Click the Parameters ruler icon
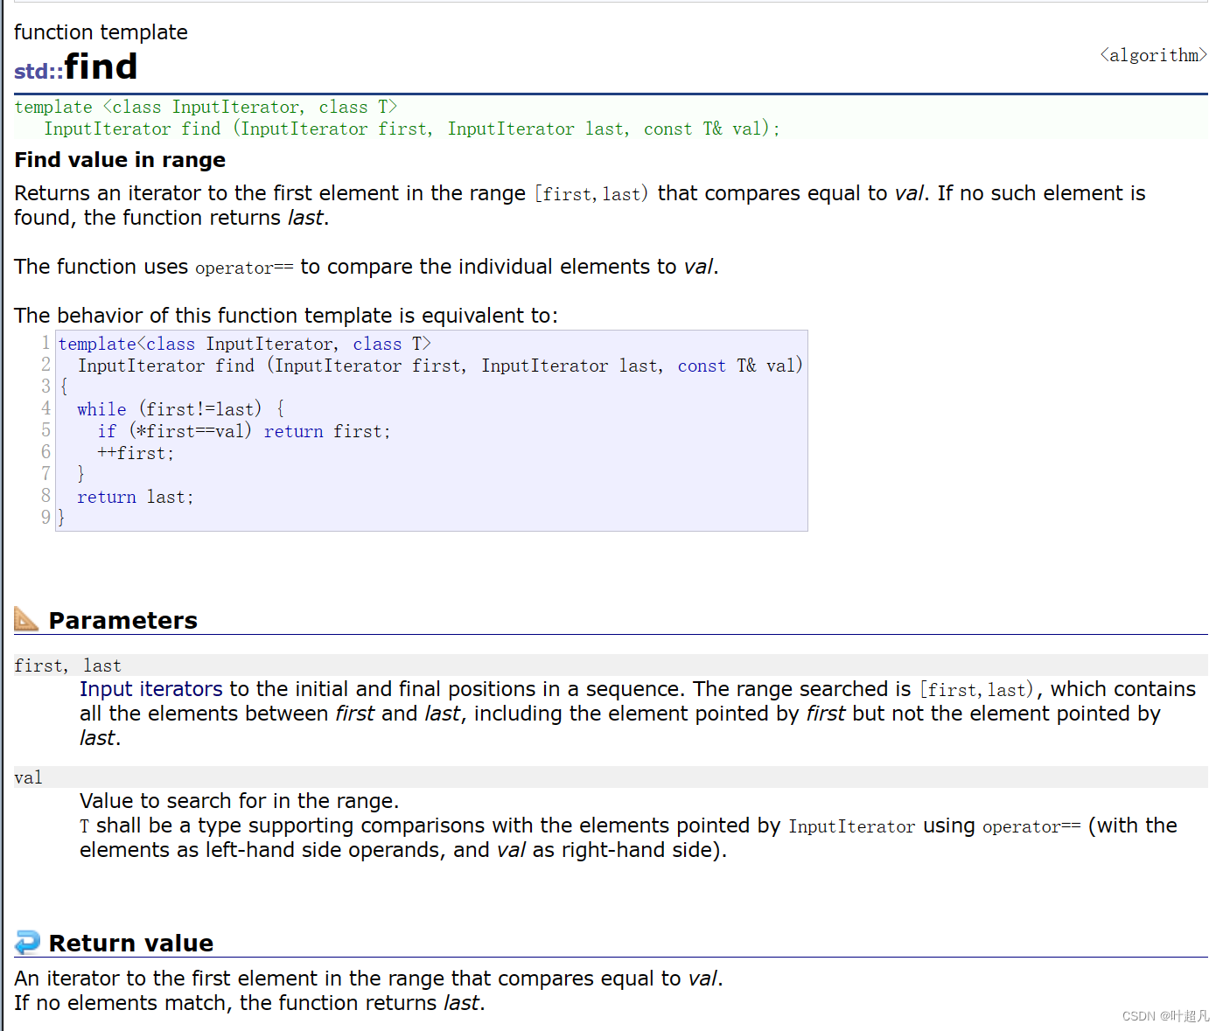Viewport: 1223px width, 1031px height. pyautogui.click(x=26, y=619)
